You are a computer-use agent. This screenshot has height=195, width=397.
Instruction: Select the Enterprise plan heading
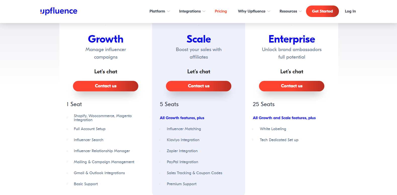(x=292, y=39)
